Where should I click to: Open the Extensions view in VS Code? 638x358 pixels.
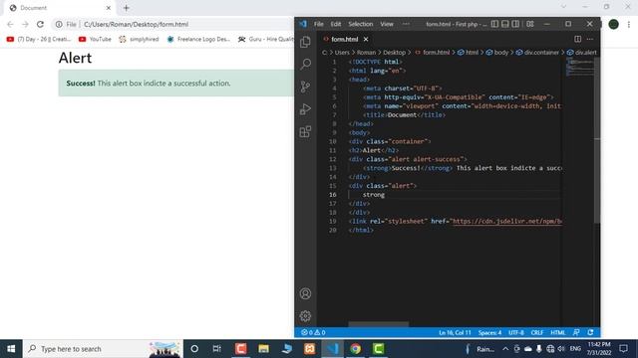tap(305, 131)
